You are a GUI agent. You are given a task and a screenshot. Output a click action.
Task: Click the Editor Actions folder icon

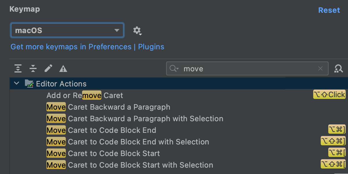coord(29,84)
